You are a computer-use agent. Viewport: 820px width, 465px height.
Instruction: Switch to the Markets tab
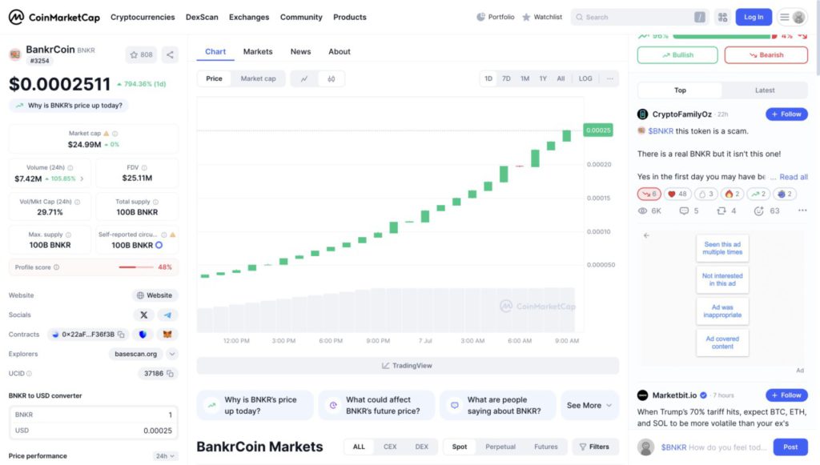(x=258, y=52)
